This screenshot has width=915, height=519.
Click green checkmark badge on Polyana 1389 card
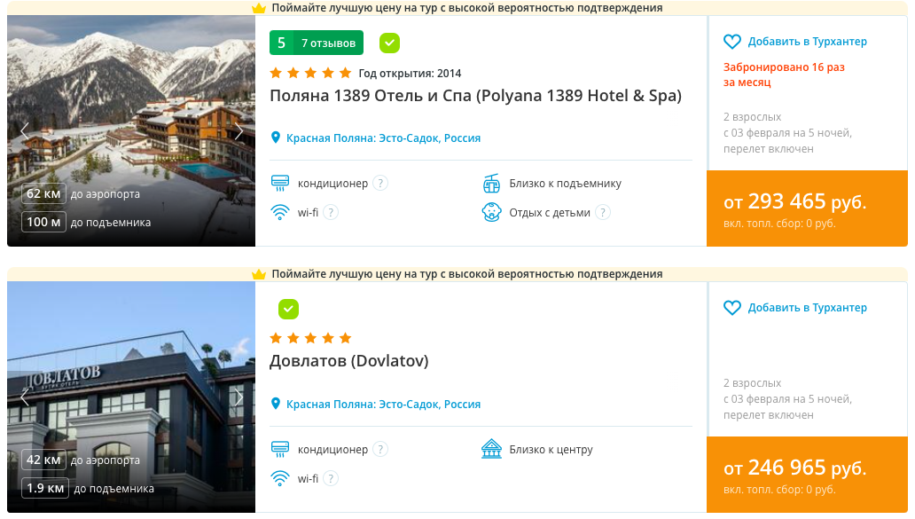(x=389, y=43)
